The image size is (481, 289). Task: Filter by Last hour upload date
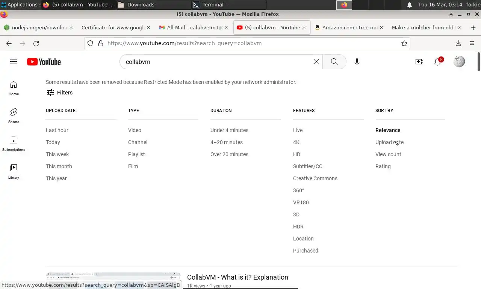point(57,130)
